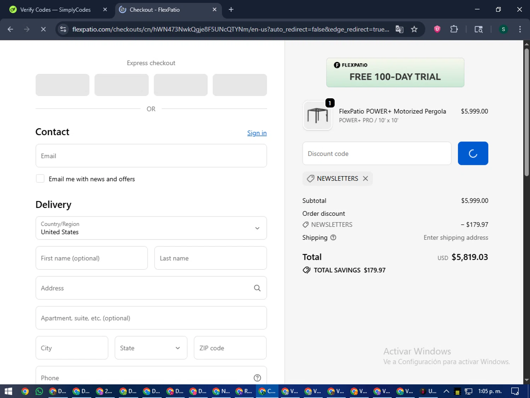Open the network icon in system tray
Viewport: 530px width, 398px height.
click(469, 391)
